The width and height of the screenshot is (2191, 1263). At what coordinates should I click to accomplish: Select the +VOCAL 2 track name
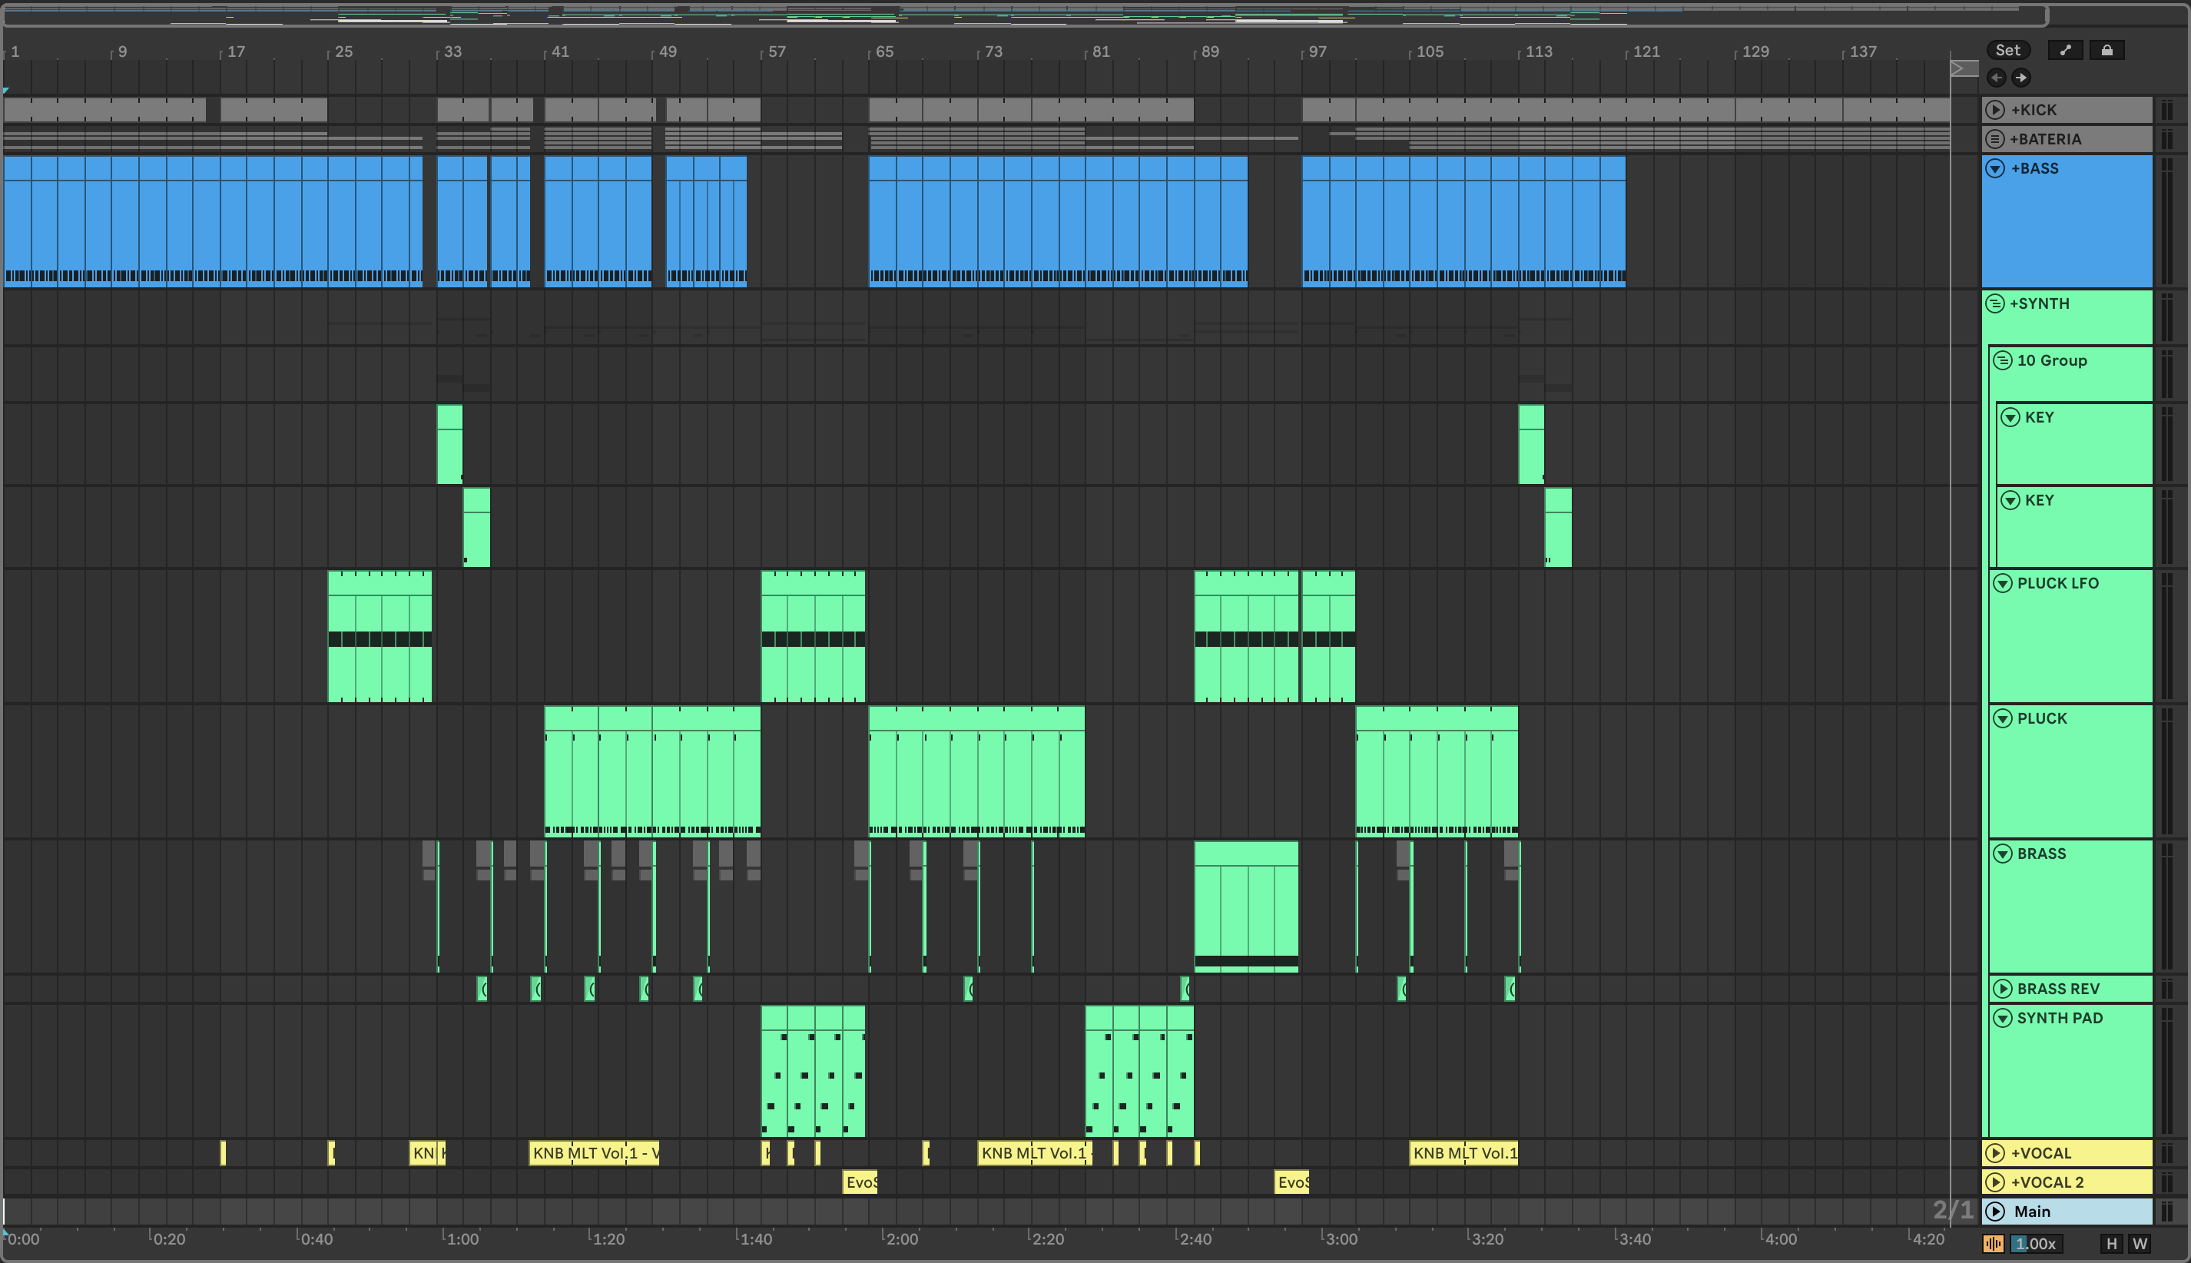pos(2047,1182)
